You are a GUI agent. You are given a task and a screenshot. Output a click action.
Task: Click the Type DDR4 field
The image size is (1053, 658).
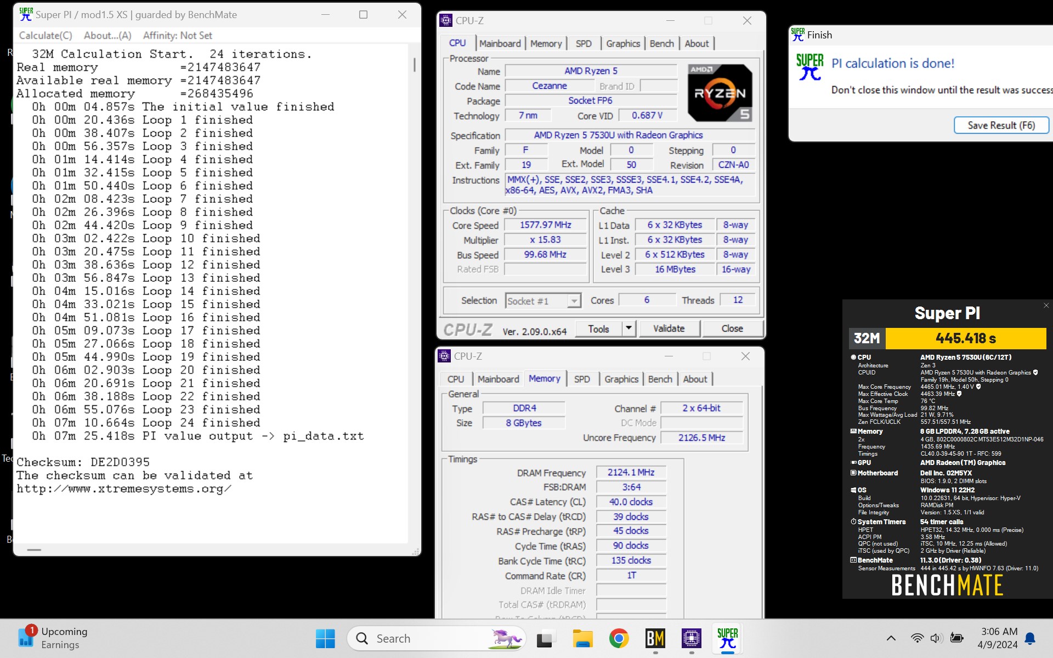(524, 408)
